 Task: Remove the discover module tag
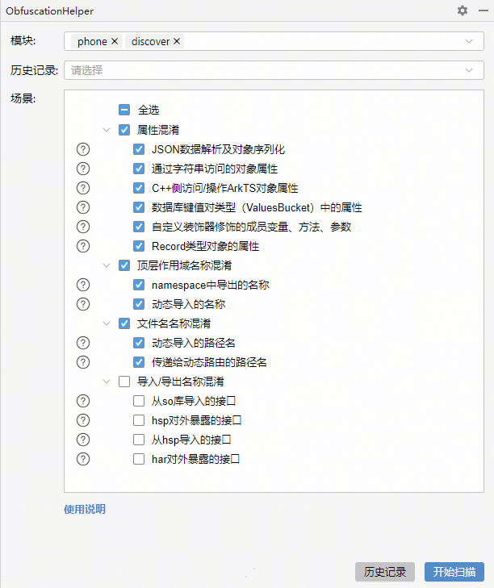coord(177,41)
